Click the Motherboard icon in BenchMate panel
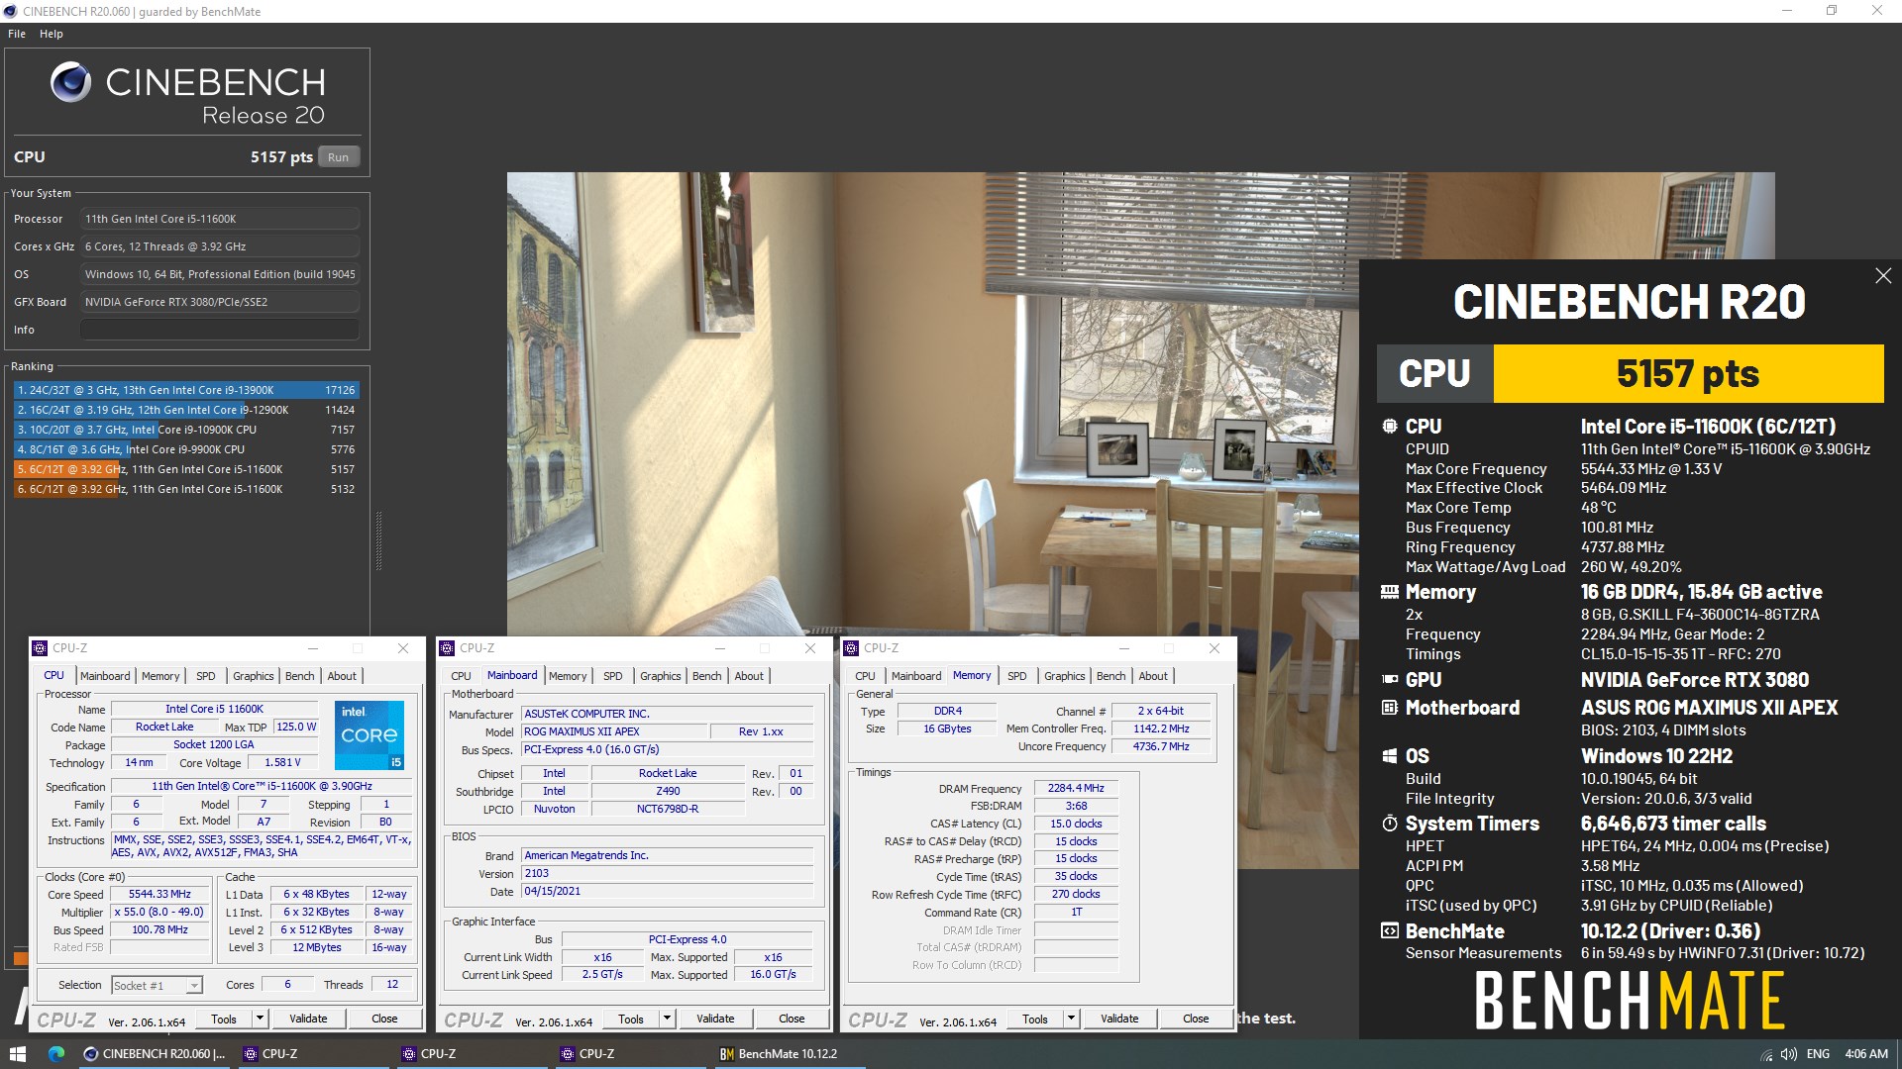The image size is (1902, 1069). coord(1390,708)
